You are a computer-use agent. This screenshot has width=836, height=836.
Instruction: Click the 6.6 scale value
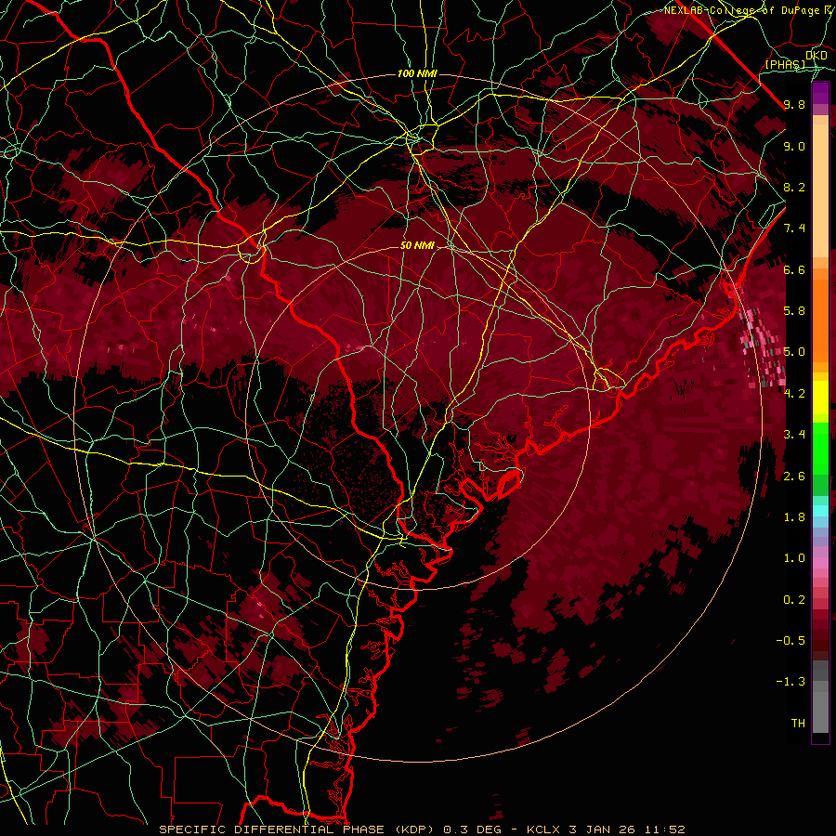794,269
